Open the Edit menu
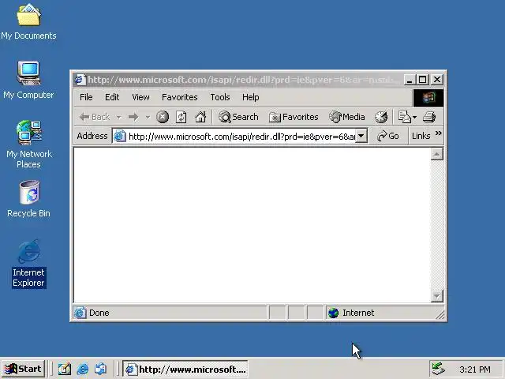The height and width of the screenshot is (379, 505). [x=112, y=97]
